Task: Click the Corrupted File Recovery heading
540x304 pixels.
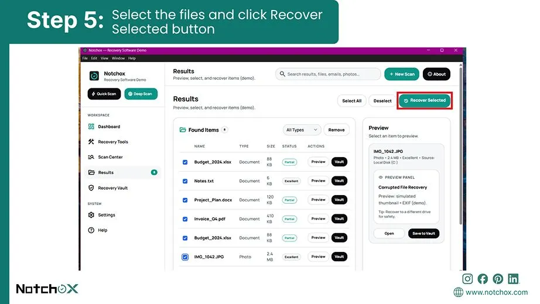Action: click(x=402, y=187)
